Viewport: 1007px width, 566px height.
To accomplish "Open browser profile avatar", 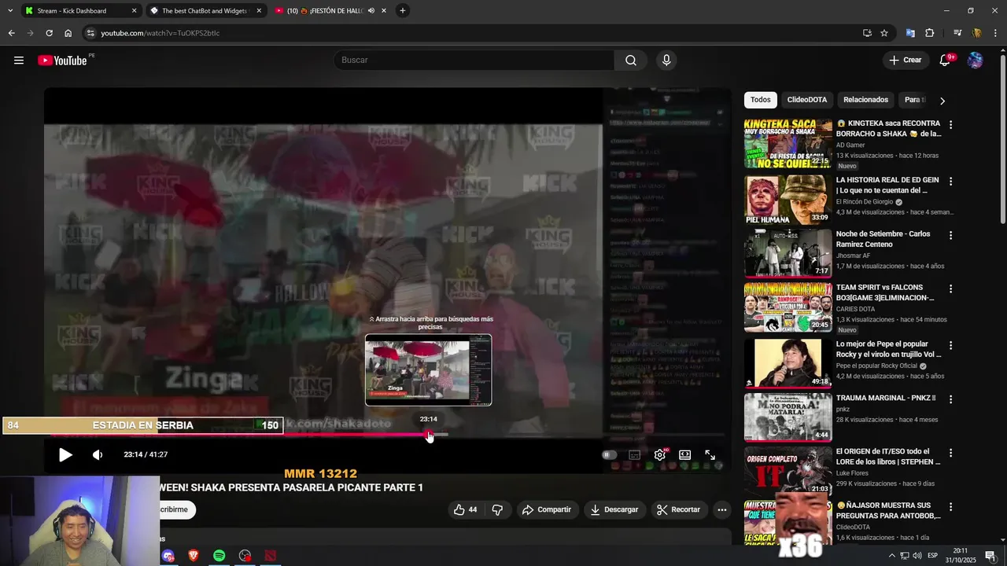I will click(976, 33).
